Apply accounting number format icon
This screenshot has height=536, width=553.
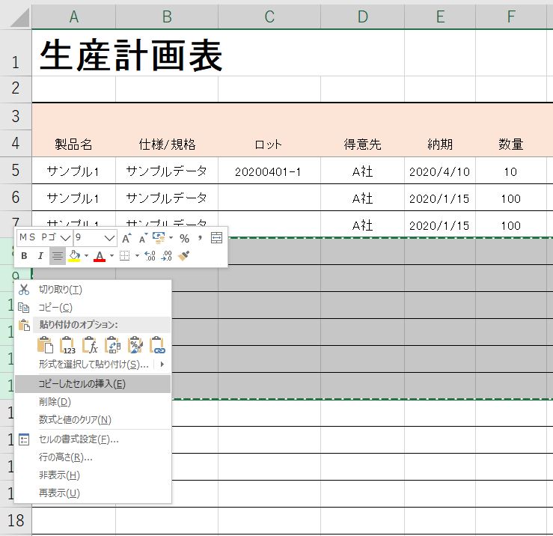tap(159, 237)
